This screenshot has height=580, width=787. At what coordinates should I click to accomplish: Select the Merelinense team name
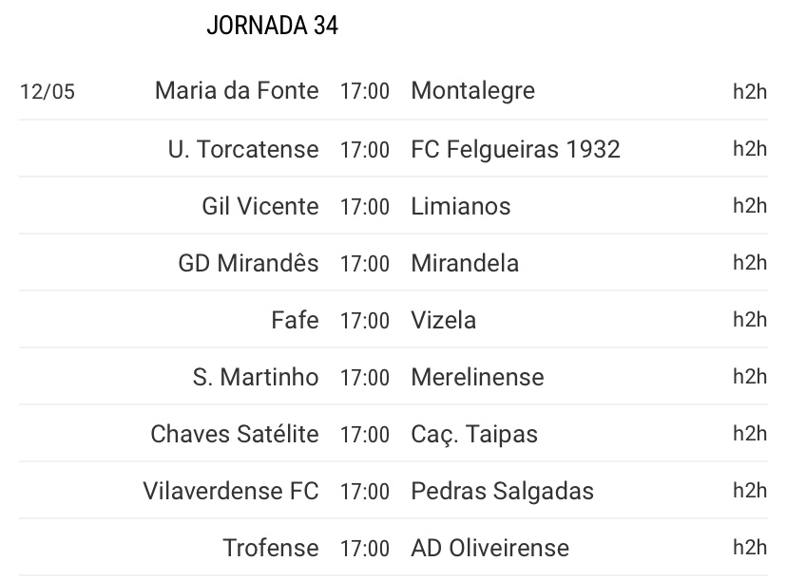[x=477, y=377]
